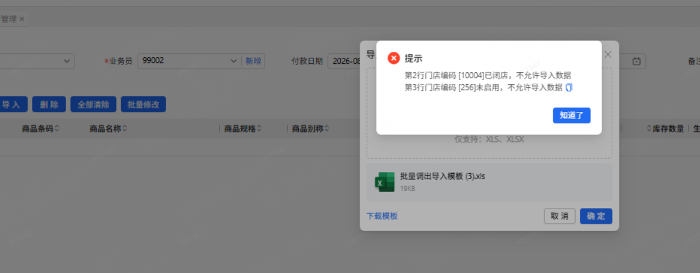The width and height of the screenshot is (700, 273).
Task: Click the 批量修改 button
Action: coord(143,105)
